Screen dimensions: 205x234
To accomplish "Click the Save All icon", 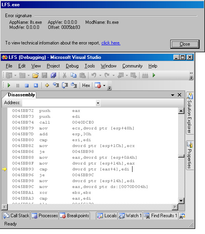I will (x=53, y=75).
